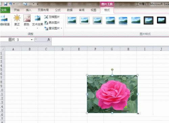Image resolution: width=169 pixels, height=123 pixels.
Task: Open the 艺术效果 (Artistic Effects) icon
Action: point(38,19)
